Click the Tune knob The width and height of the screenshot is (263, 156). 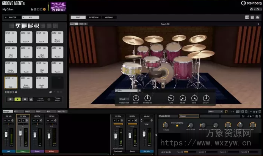pos(171,98)
